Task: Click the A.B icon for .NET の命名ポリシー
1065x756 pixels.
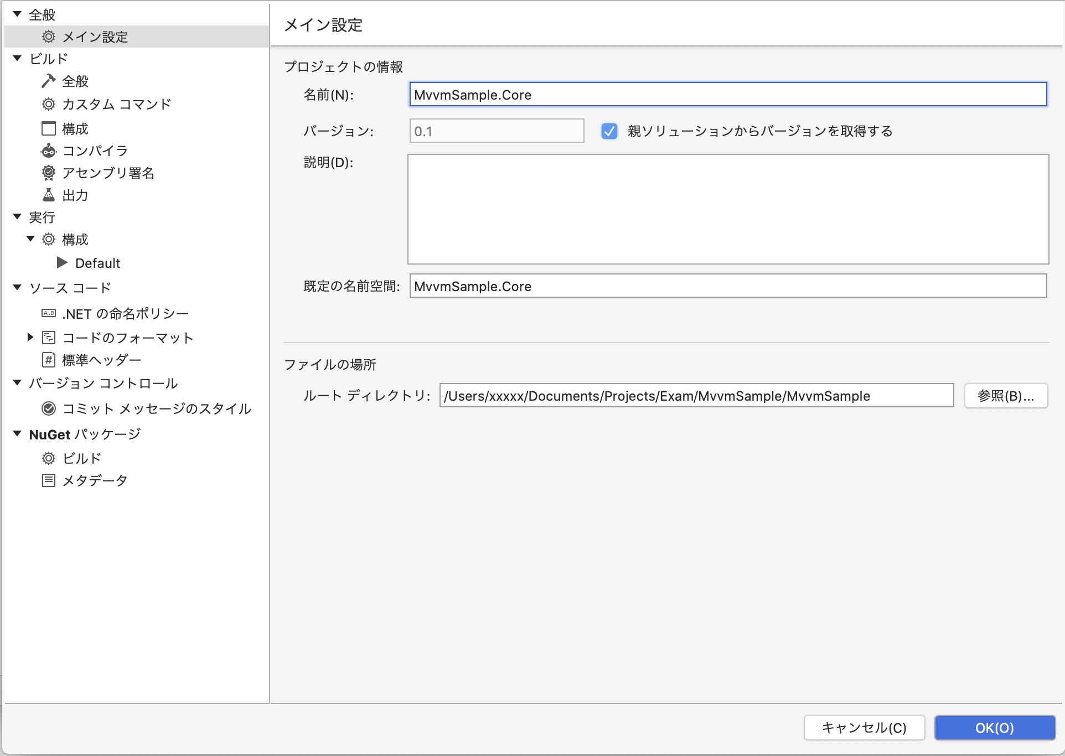Action: 49,313
